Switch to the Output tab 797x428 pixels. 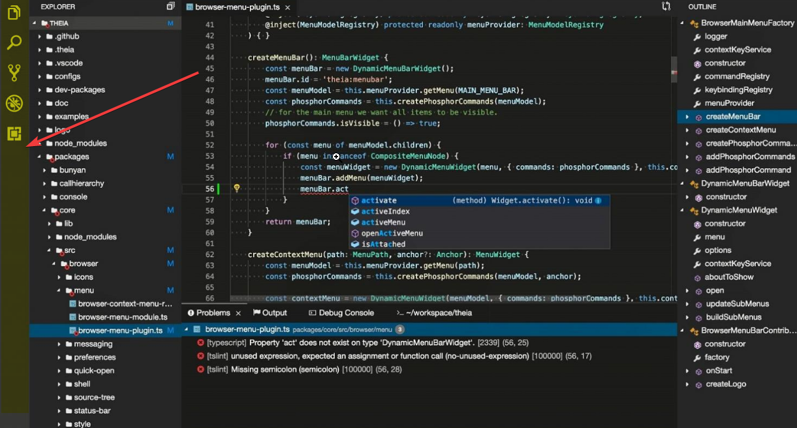pyautogui.click(x=270, y=313)
